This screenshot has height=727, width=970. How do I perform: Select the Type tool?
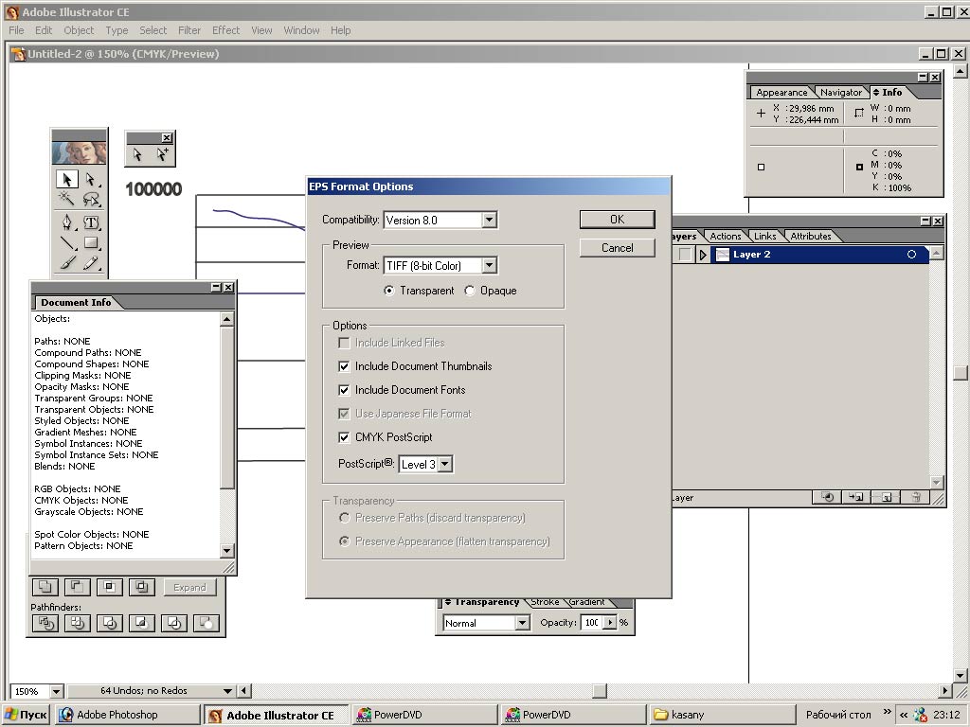click(x=91, y=222)
